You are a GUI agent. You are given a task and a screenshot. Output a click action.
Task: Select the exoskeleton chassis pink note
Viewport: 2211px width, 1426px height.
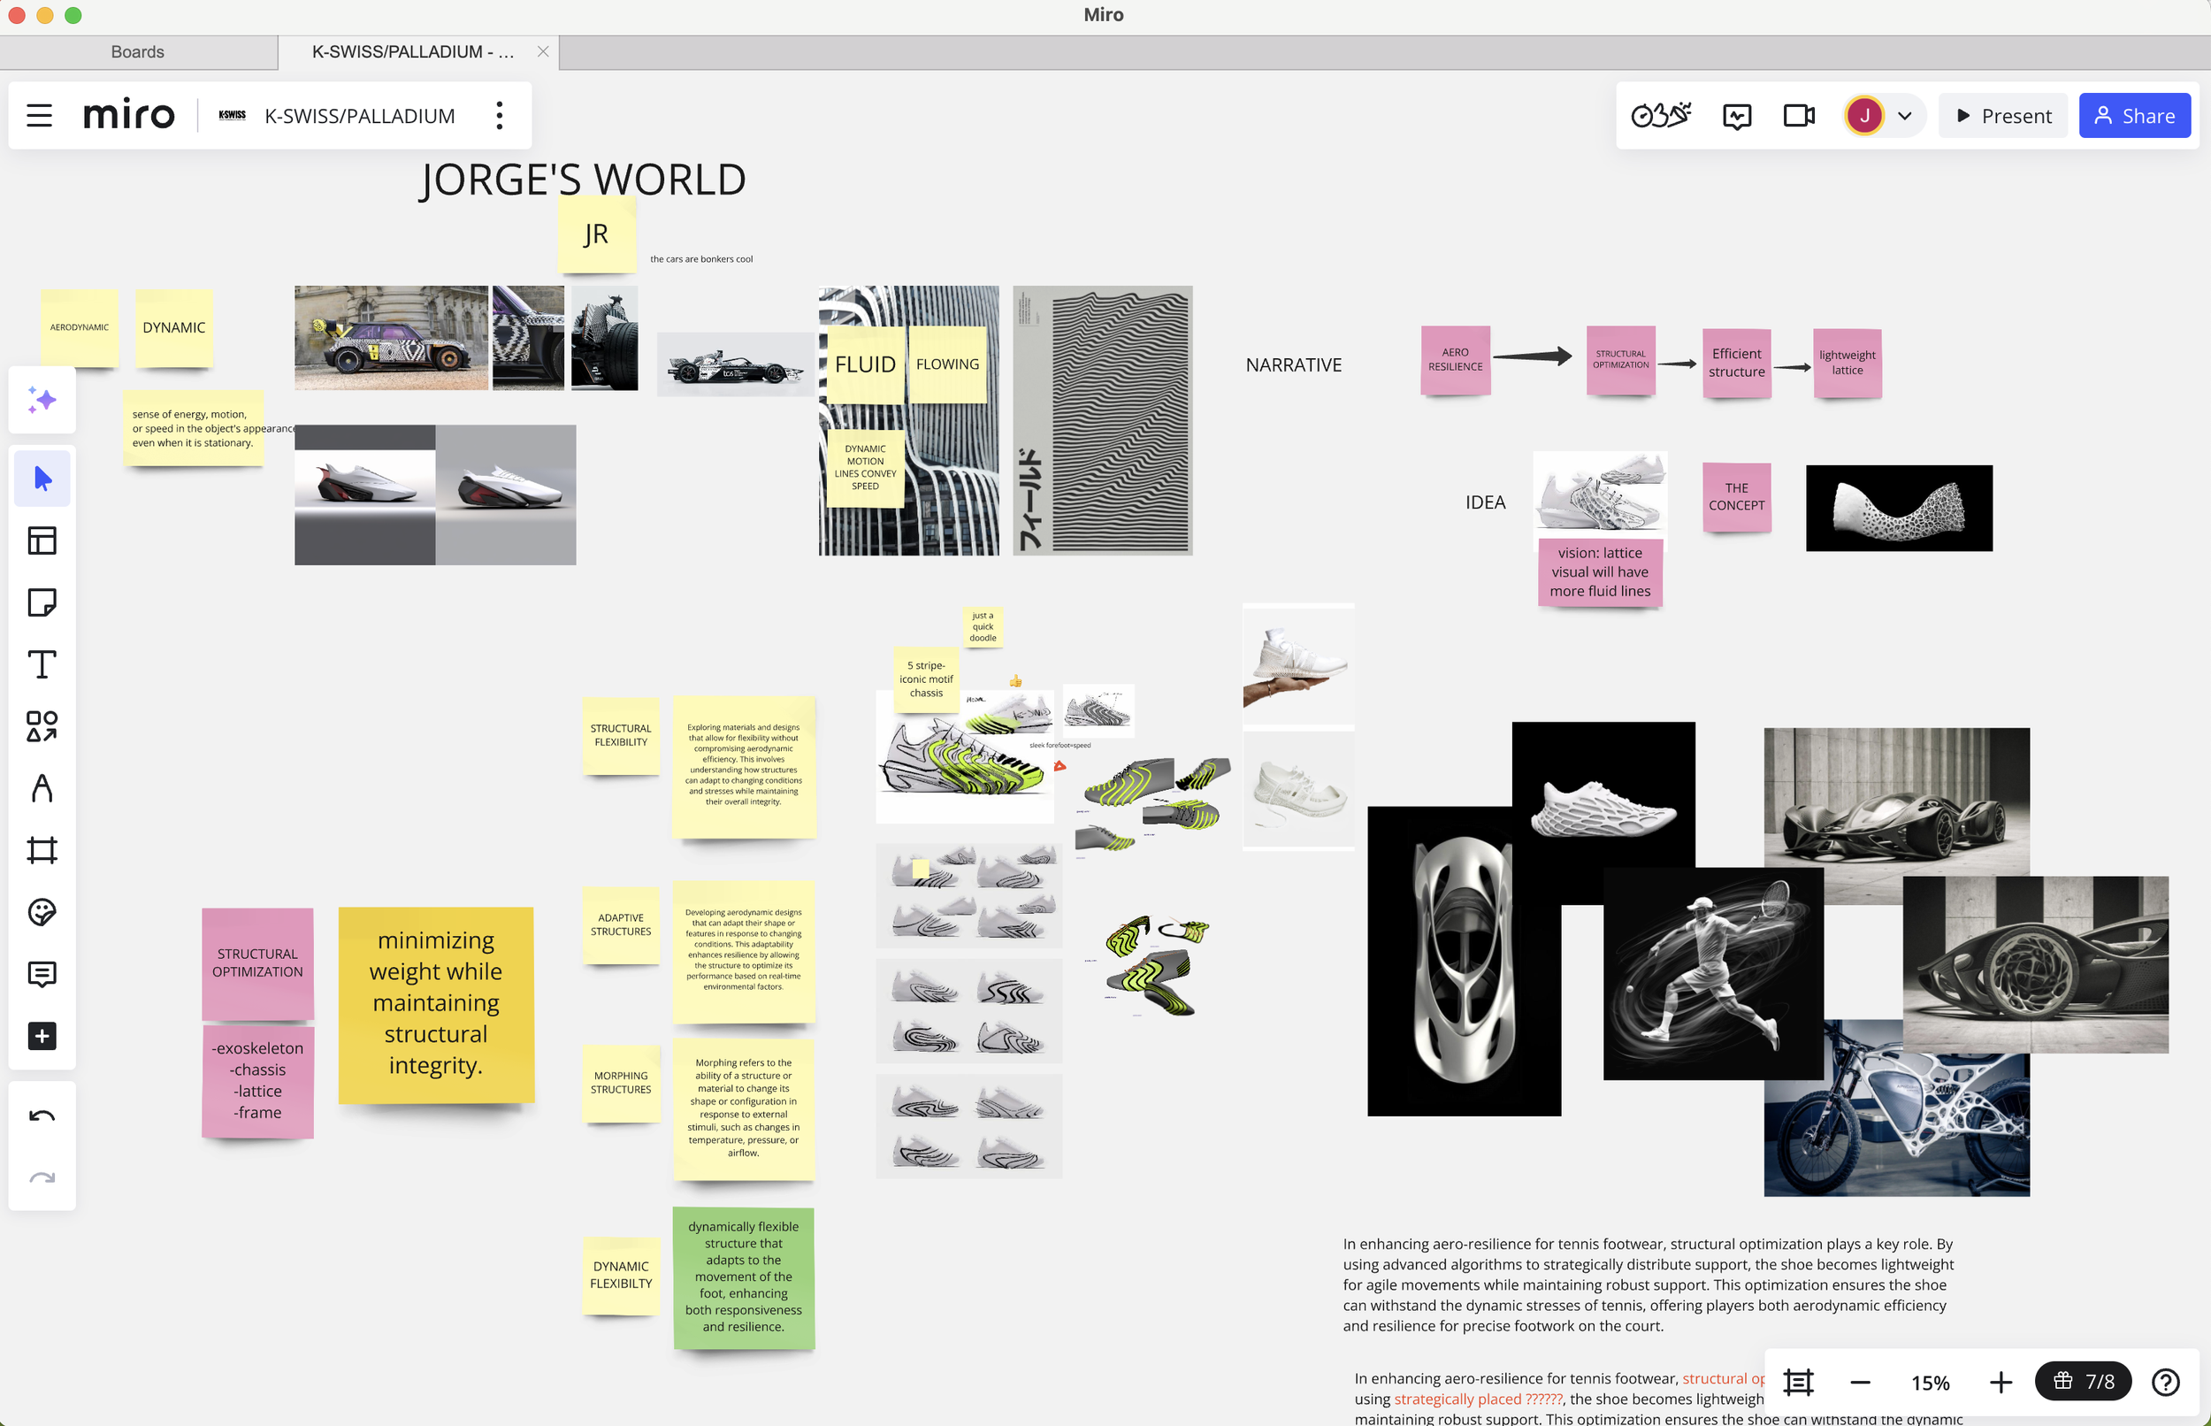pos(258,1081)
